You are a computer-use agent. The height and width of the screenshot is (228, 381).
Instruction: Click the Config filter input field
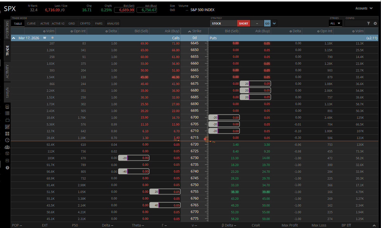pos(355,23)
